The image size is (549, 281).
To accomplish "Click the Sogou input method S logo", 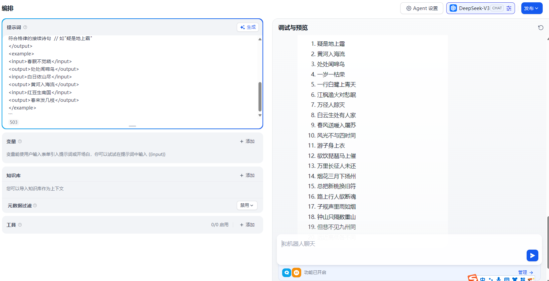I will coord(473,278).
